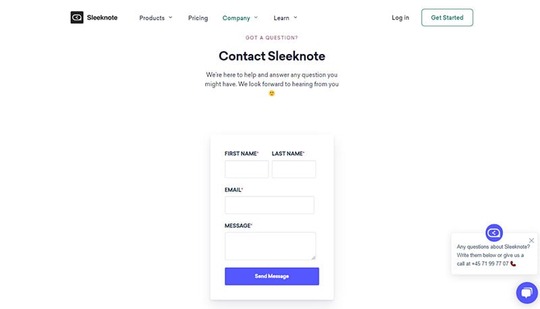Expand the Learn dropdown chevron
The height and width of the screenshot is (309, 540).
[x=295, y=18]
